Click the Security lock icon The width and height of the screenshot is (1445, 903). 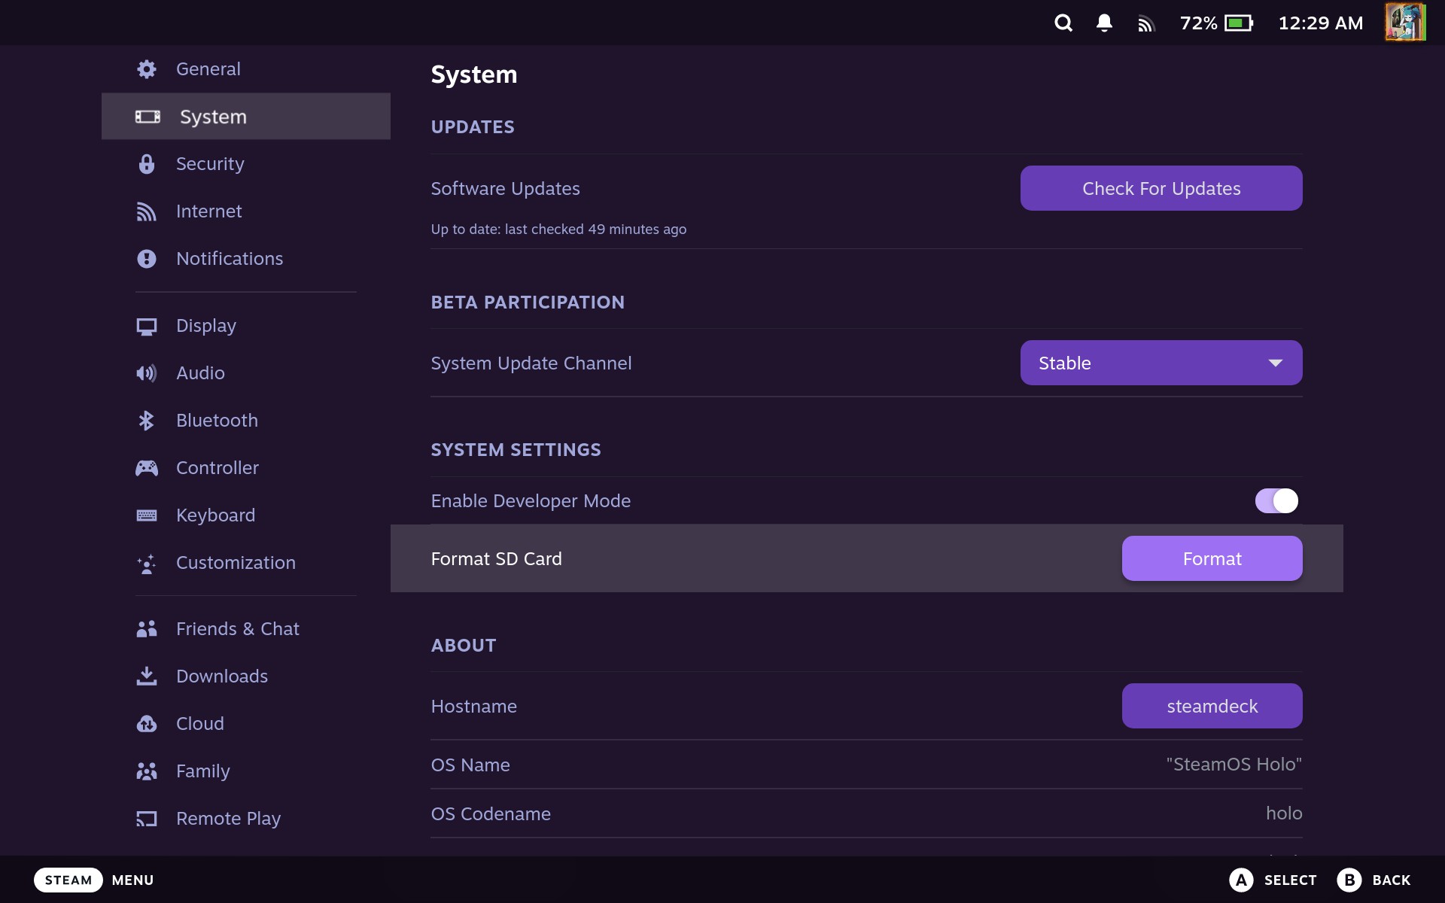pyautogui.click(x=147, y=164)
